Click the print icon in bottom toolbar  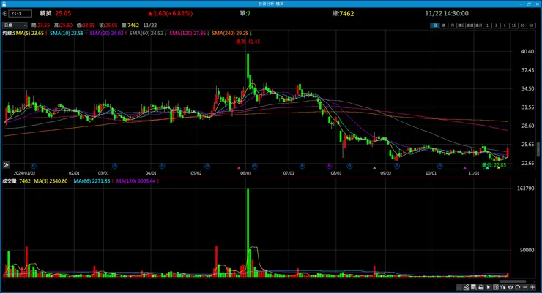(481, 287)
